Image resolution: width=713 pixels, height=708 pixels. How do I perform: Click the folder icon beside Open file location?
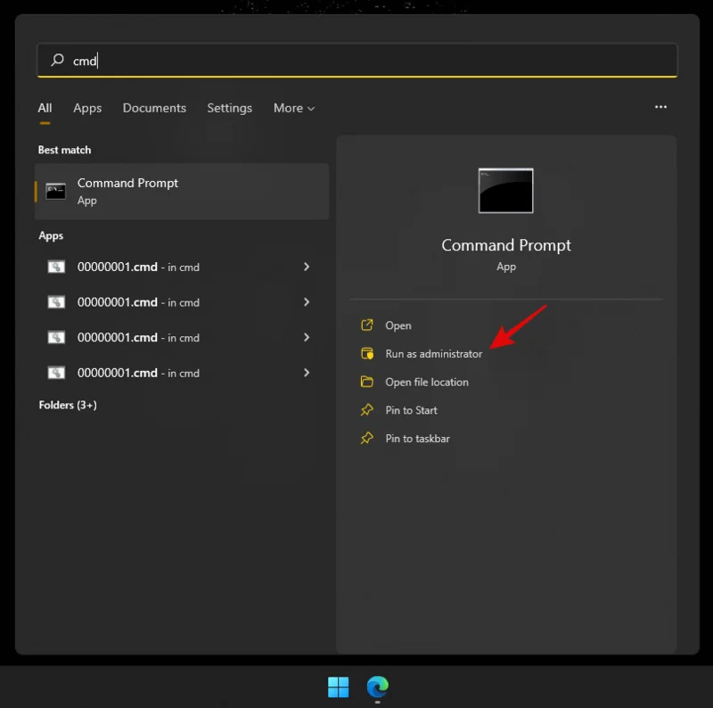pyautogui.click(x=367, y=382)
